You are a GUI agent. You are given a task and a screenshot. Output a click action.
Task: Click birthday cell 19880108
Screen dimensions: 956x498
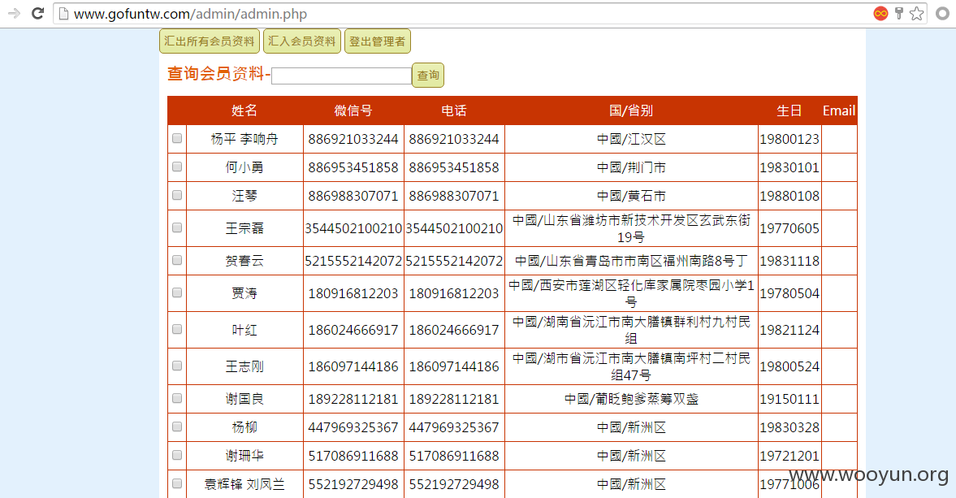click(x=789, y=196)
